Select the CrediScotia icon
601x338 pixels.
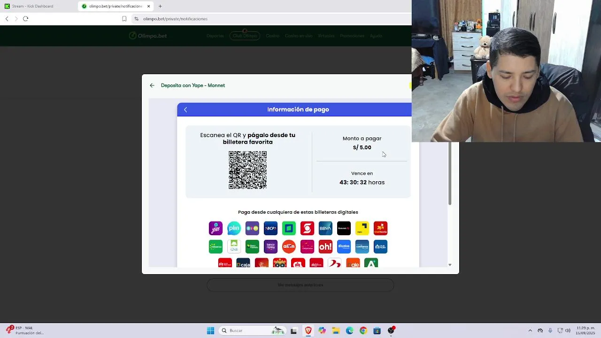tap(380, 228)
